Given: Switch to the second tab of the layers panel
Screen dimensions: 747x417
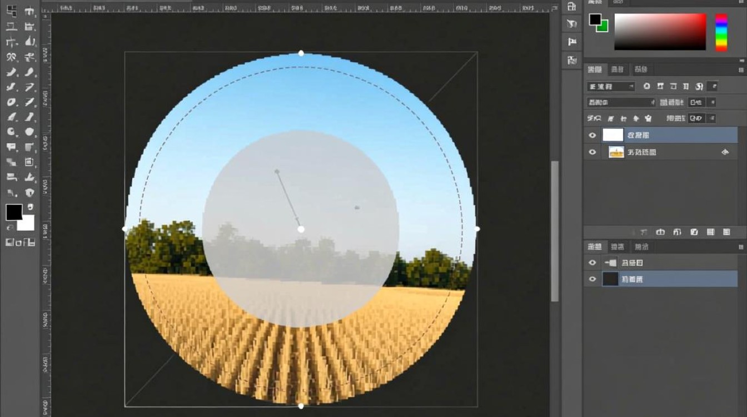Looking at the screenshot, I should [617, 69].
